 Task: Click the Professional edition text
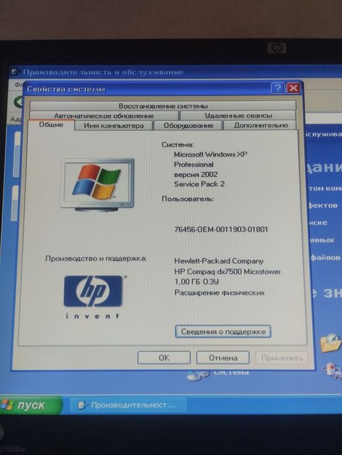pyautogui.click(x=193, y=164)
